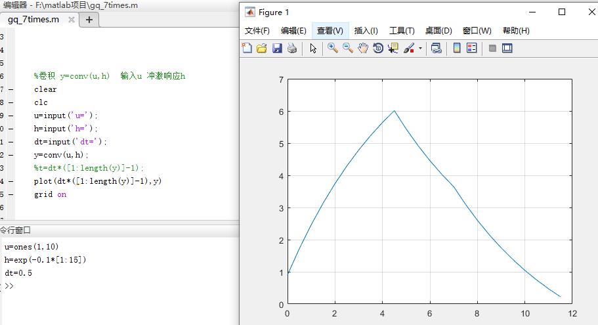Click the 'clear' code line in editor
Viewport: 598px width, 325px height.
point(45,89)
